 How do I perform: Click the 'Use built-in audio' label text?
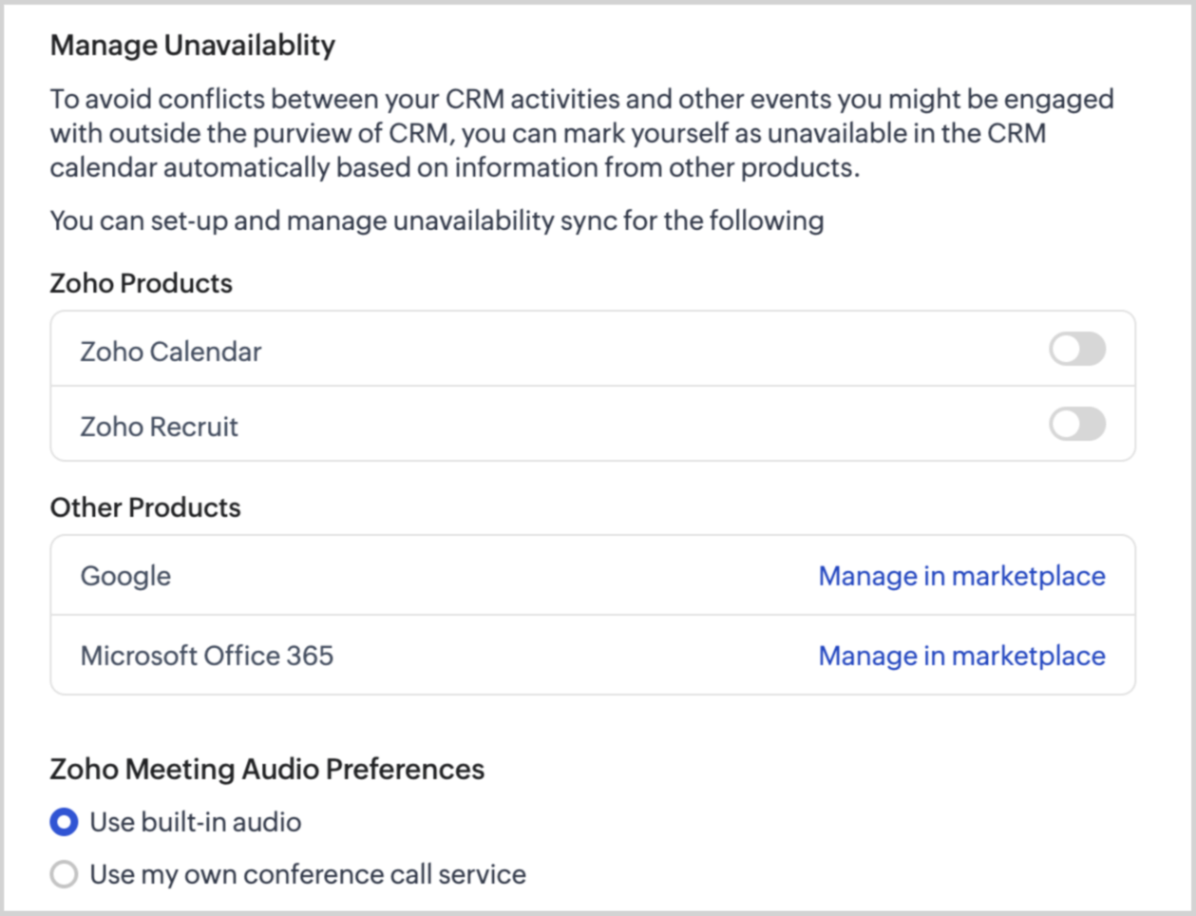coord(195,822)
